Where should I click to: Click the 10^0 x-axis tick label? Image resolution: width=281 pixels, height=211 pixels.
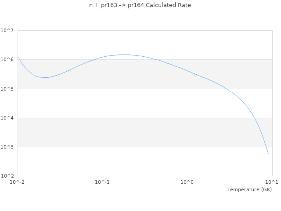187,182
